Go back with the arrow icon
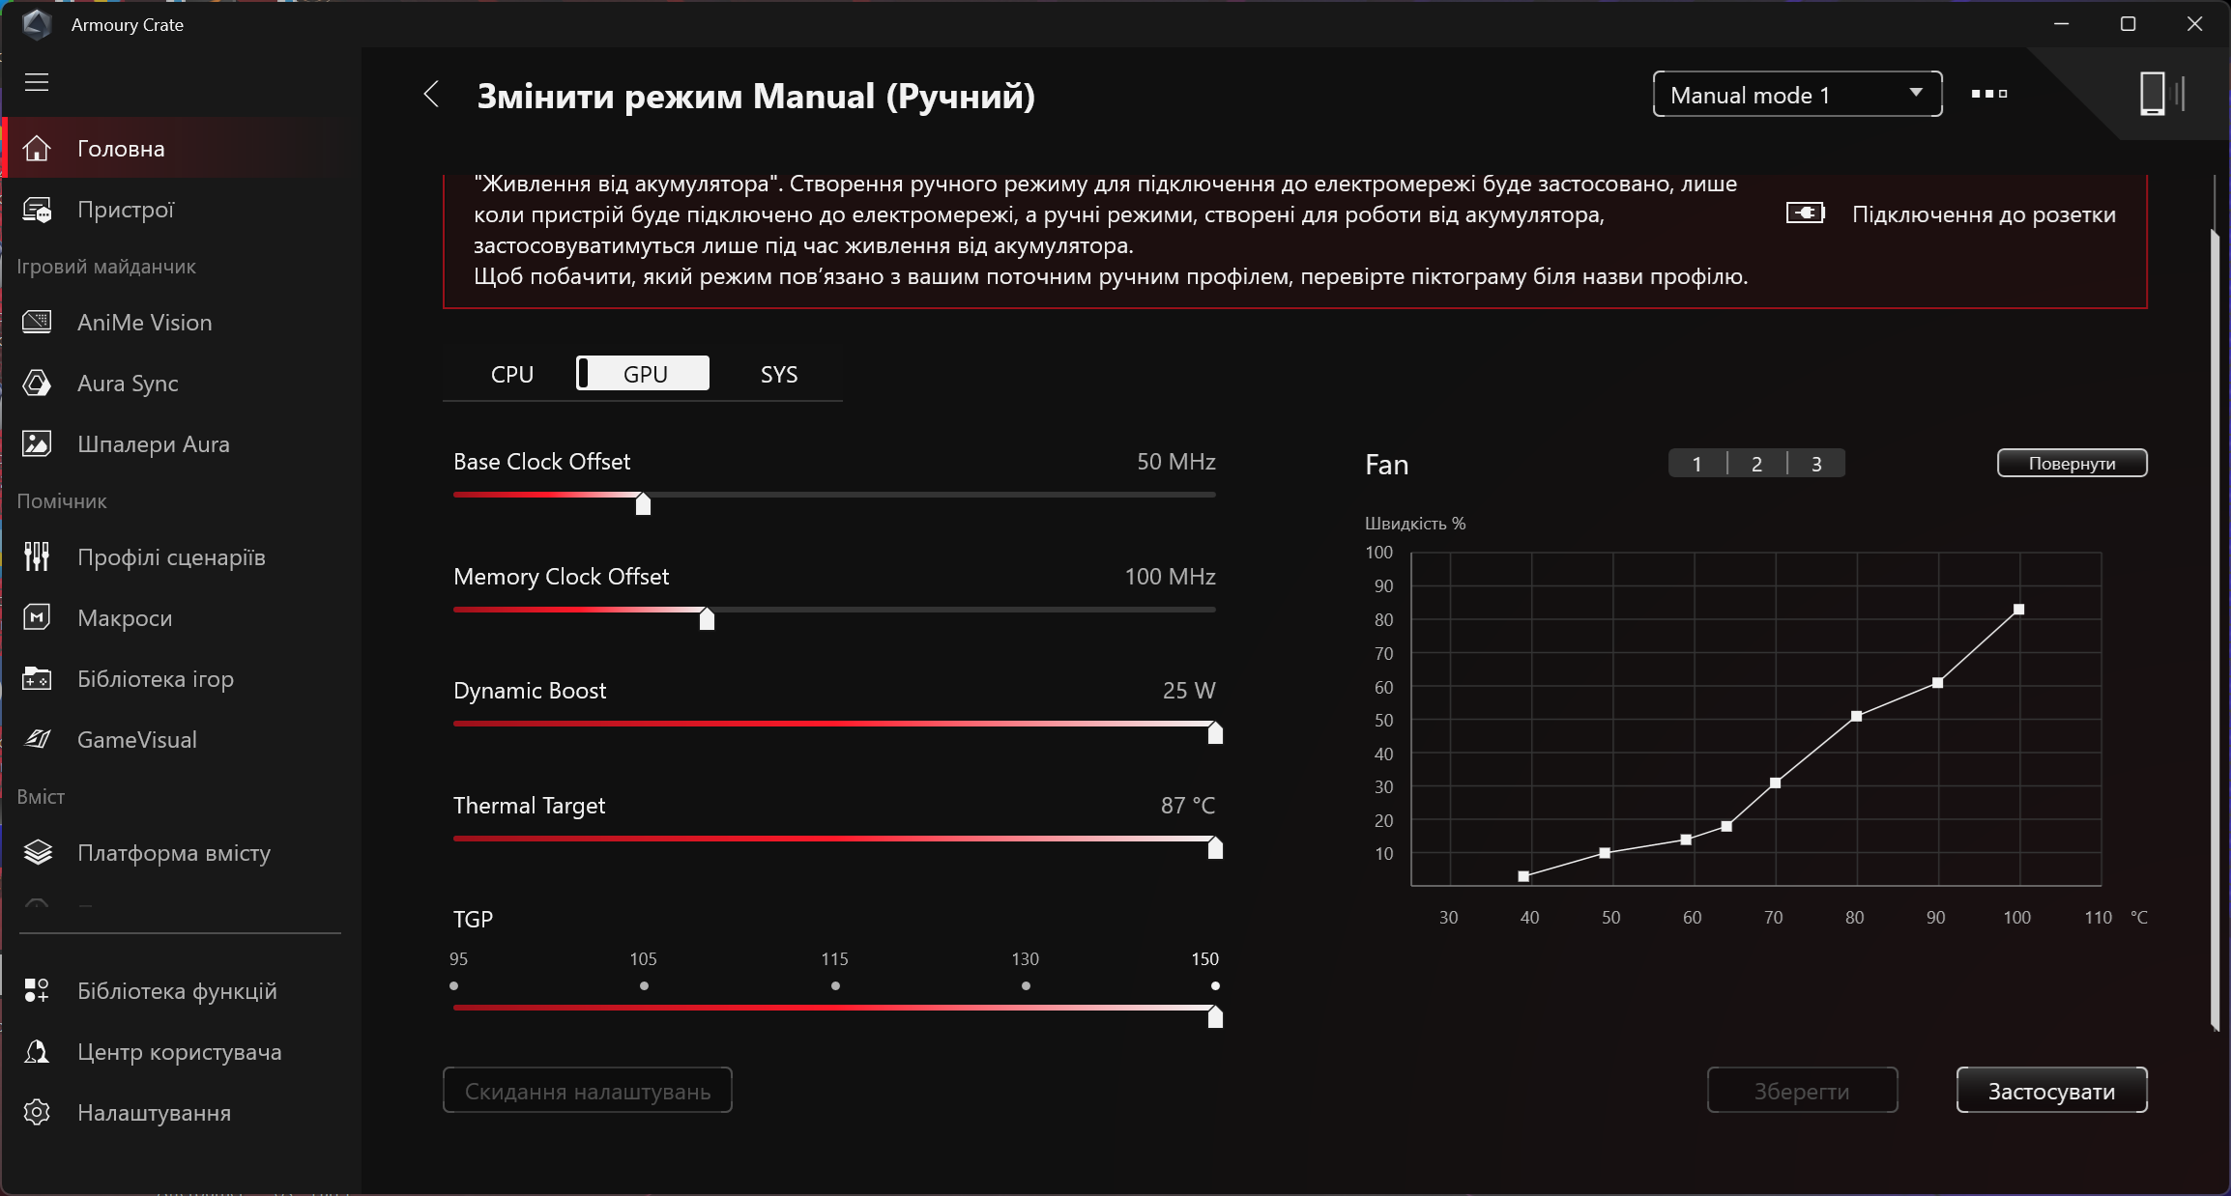 (x=432, y=95)
